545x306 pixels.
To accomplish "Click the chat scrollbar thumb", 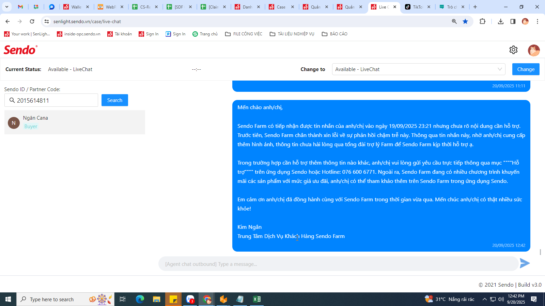I will [540, 252].
